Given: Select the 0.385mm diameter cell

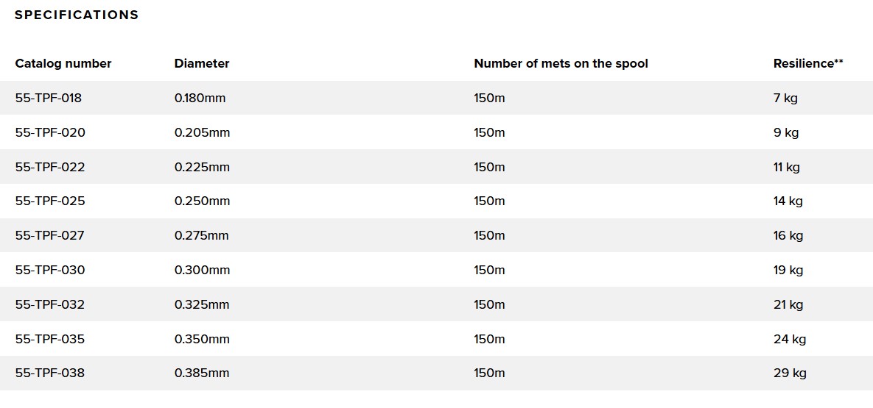Looking at the screenshot, I should pyautogui.click(x=202, y=373).
